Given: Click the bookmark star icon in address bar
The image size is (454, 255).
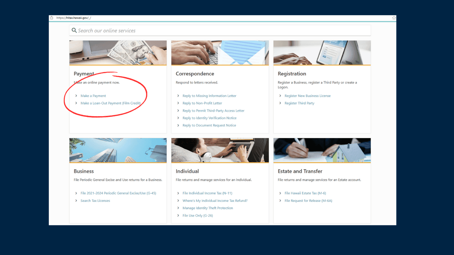Looking at the screenshot, I should point(394,18).
